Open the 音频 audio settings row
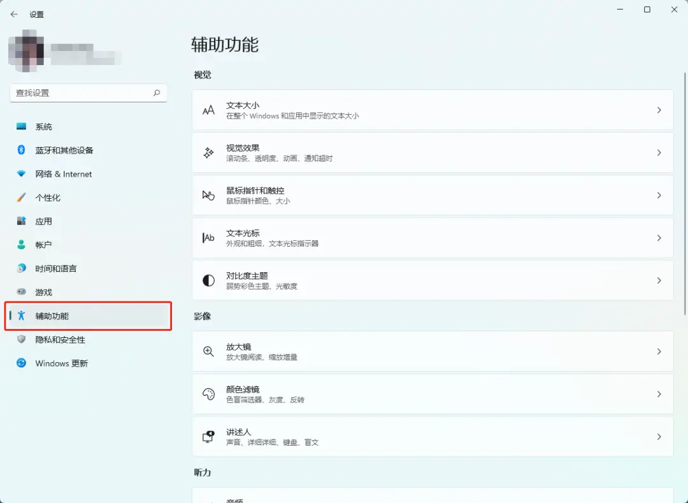Viewport: 688px width, 503px height. tap(432, 497)
